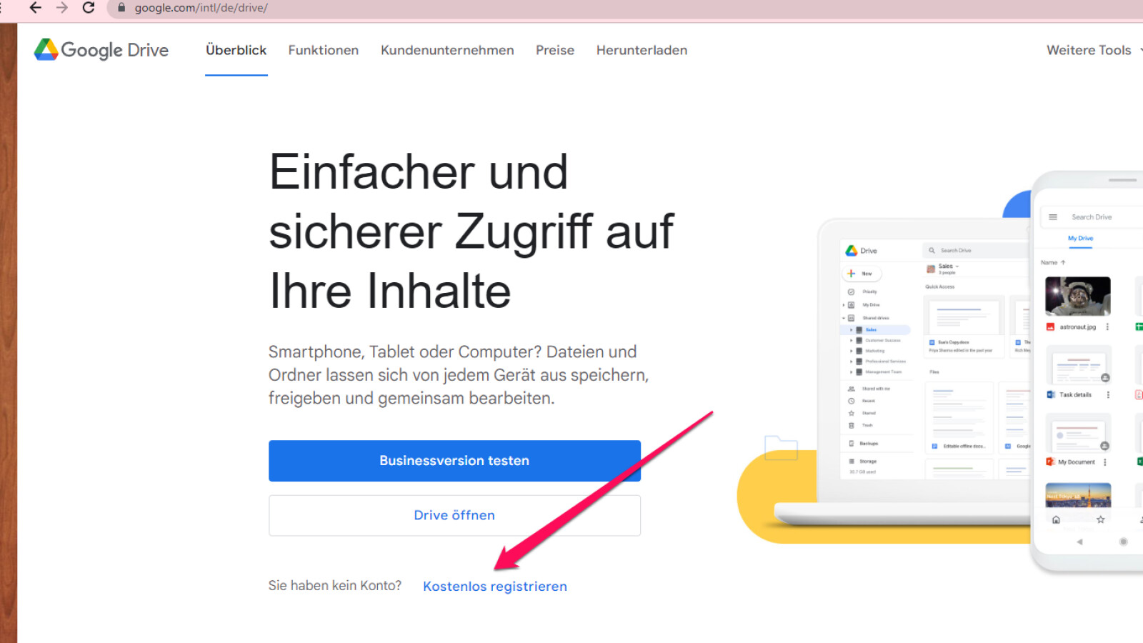
Task: Click the browser forward arrow
Action: point(62,8)
